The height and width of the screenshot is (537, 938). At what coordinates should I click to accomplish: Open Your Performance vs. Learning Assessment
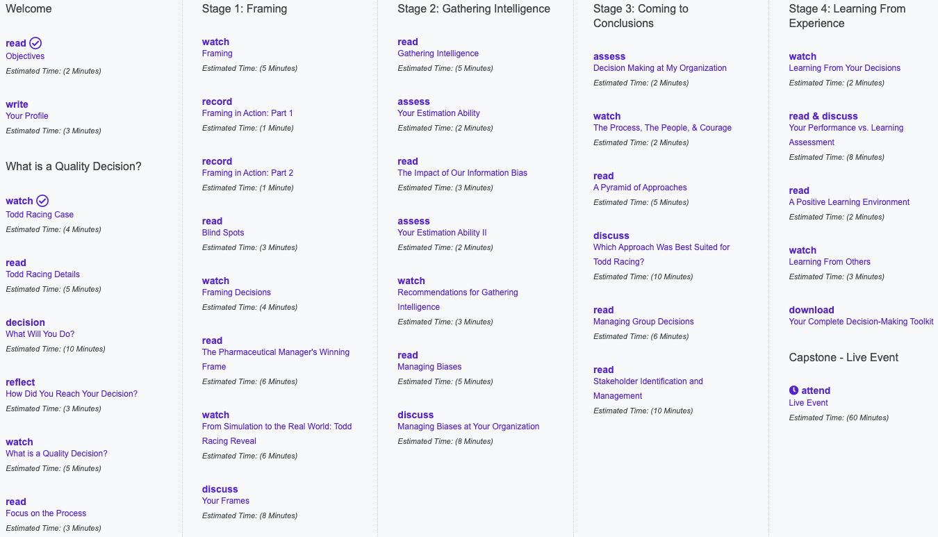[x=846, y=128]
